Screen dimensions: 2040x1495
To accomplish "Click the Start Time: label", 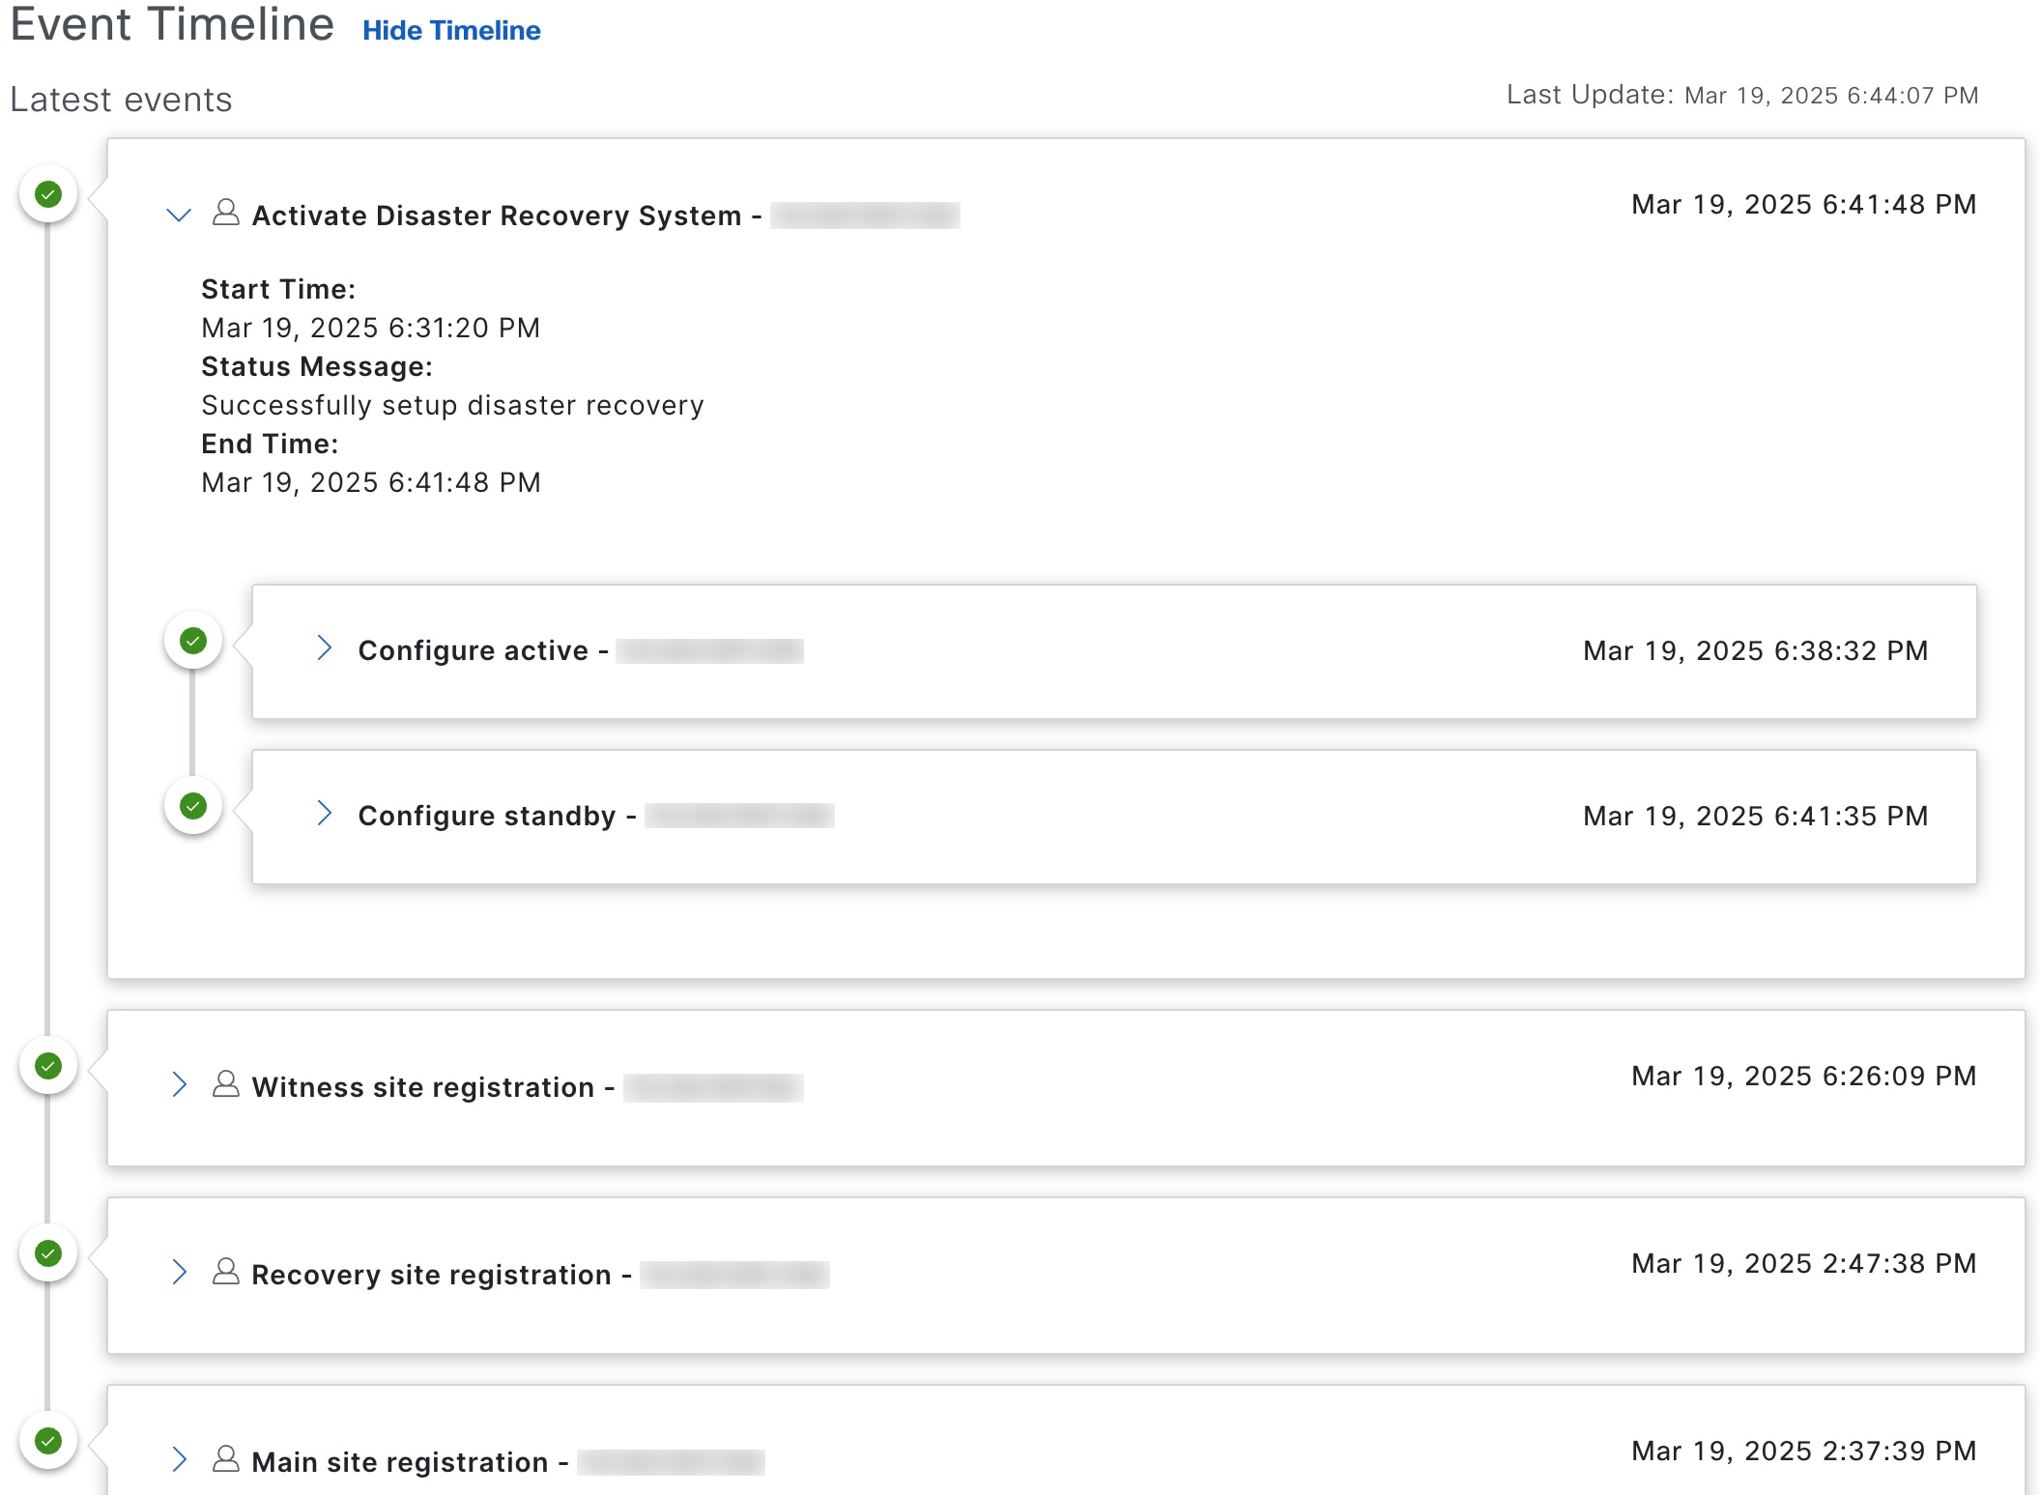I will click(x=278, y=289).
